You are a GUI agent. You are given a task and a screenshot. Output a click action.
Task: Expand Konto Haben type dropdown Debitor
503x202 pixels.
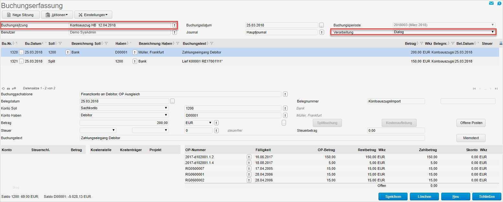point(166,115)
